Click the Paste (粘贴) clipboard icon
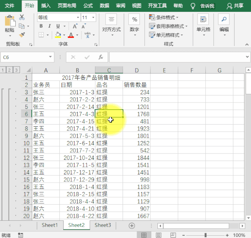Image resolution: width=251 pixels, height=238 pixels. point(9,22)
